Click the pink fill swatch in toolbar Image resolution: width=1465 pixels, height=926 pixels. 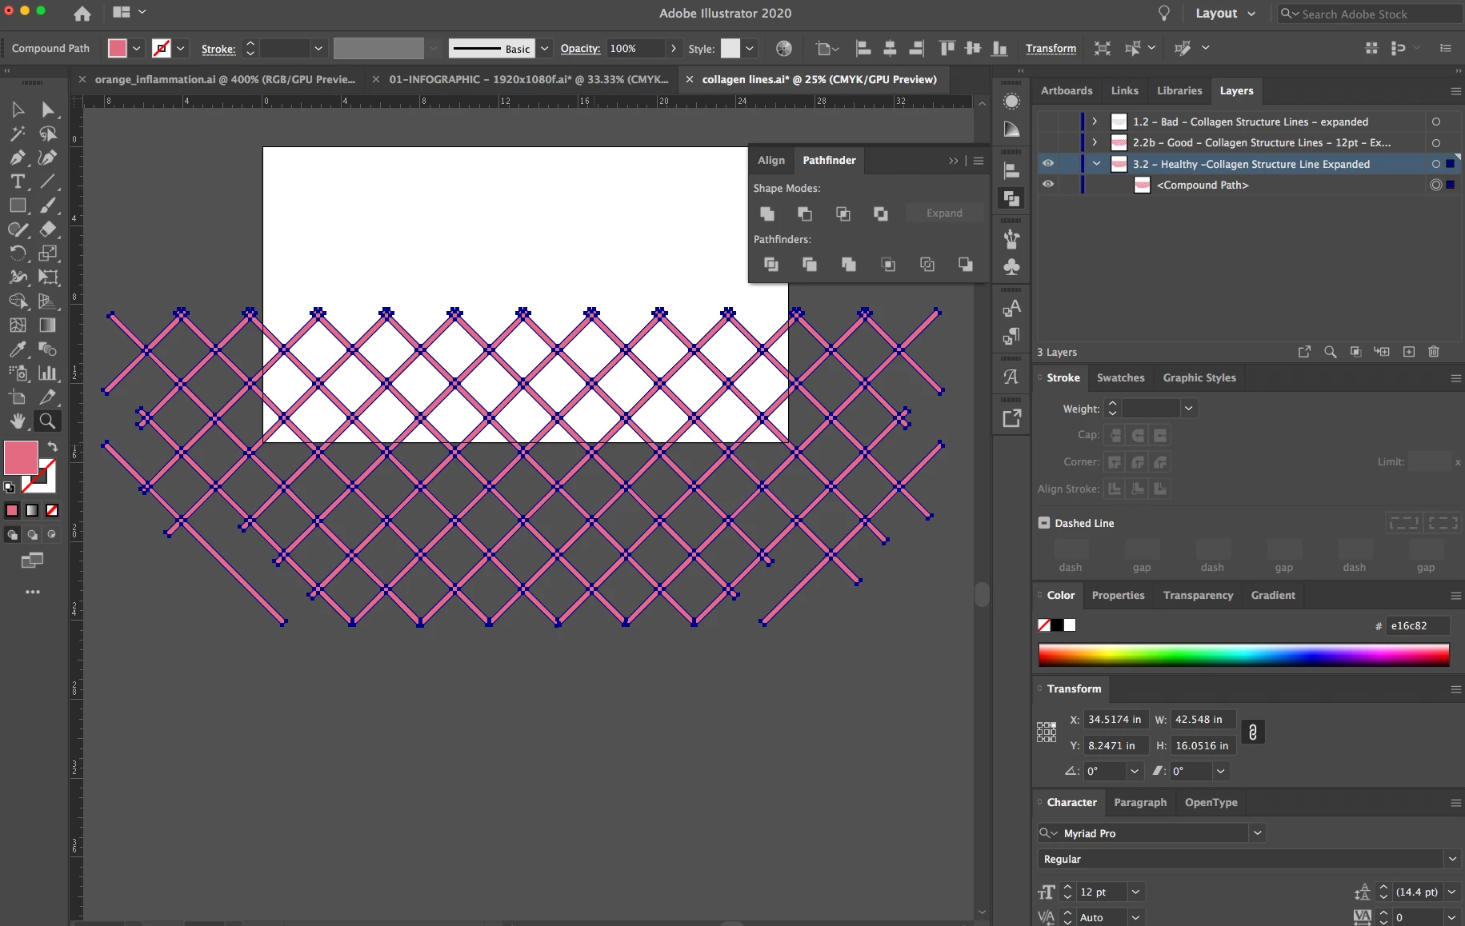[22, 458]
